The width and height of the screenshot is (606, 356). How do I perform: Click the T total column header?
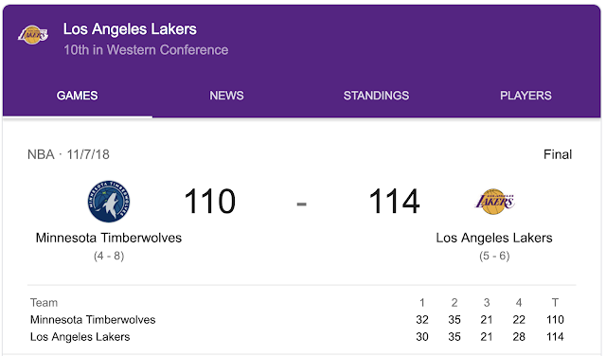point(555,303)
